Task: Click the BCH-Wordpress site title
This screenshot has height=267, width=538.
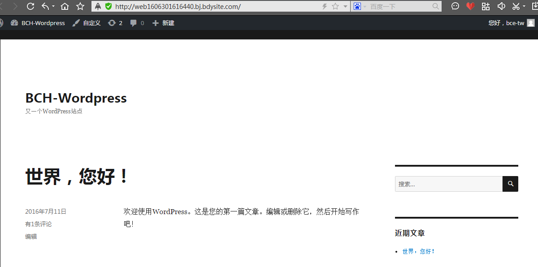Action: click(x=76, y=98)
